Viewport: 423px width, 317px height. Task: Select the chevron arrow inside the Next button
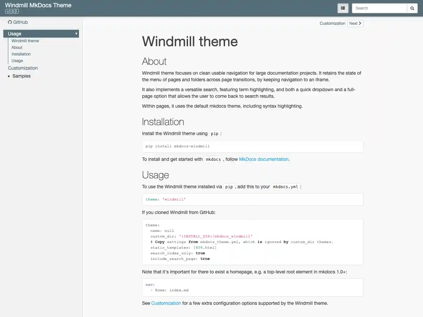click(x=360, y=23)
